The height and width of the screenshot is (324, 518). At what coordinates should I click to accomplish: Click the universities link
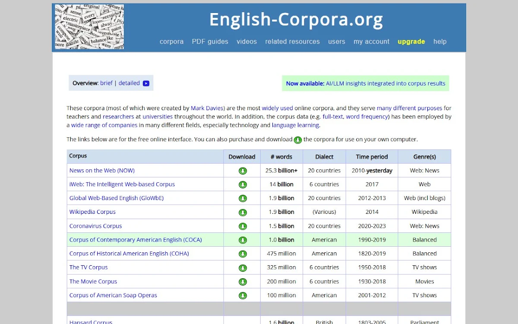coord(158,117)
